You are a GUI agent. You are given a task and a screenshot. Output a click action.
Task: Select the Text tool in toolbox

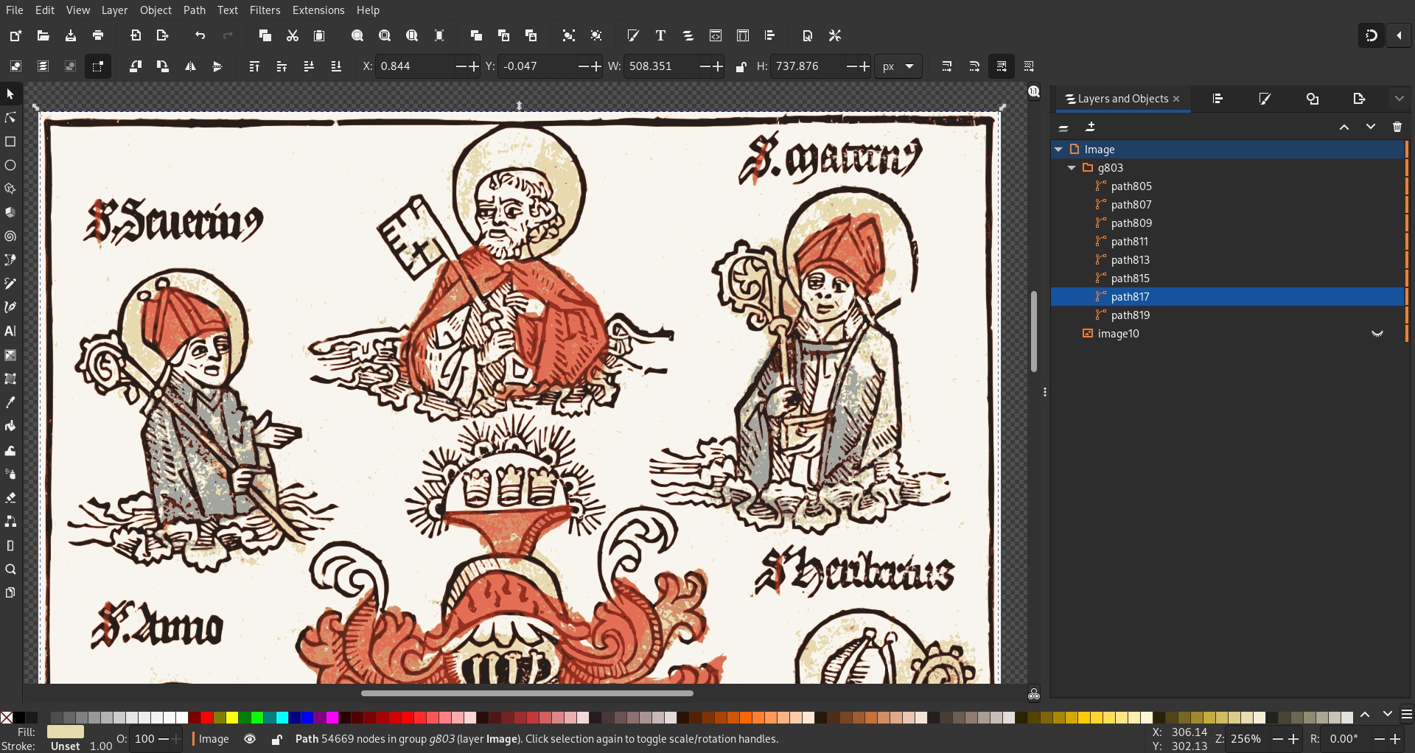pos(10,331)
